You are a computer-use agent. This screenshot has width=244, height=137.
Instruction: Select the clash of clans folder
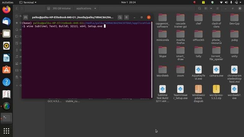[x=216, y=21]
